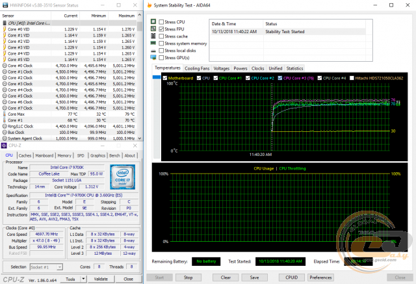Screen dimensions: 416x284
Task: Enable the Stress cache checkbox
Action: [x=161, y=36]
